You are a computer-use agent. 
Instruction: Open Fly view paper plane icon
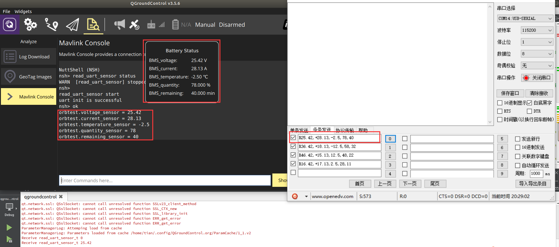click(x=73, y=25)
